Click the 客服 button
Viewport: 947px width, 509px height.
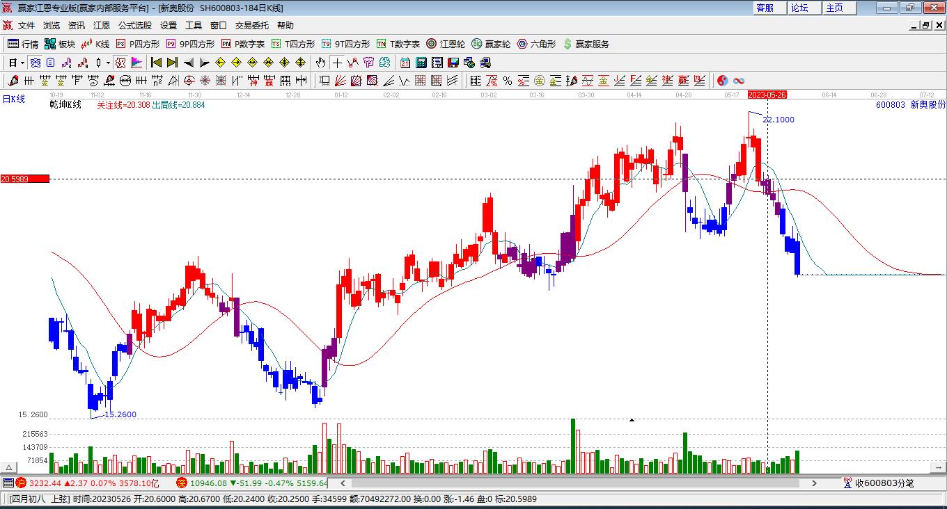point(770,8)
